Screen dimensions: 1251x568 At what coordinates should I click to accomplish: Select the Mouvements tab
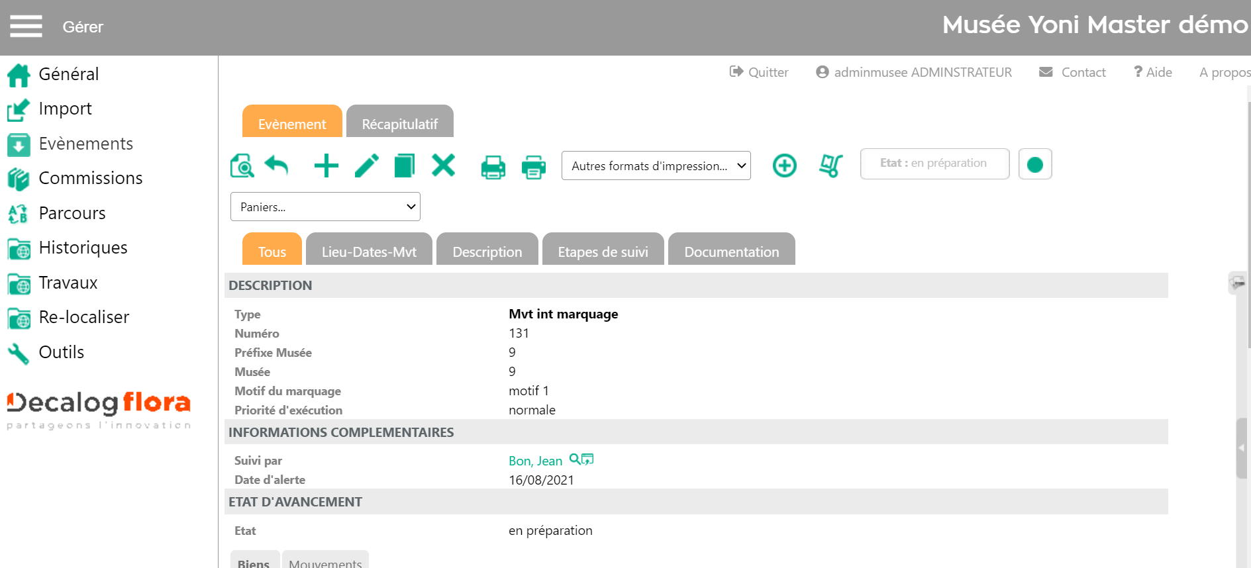(325, 561)
